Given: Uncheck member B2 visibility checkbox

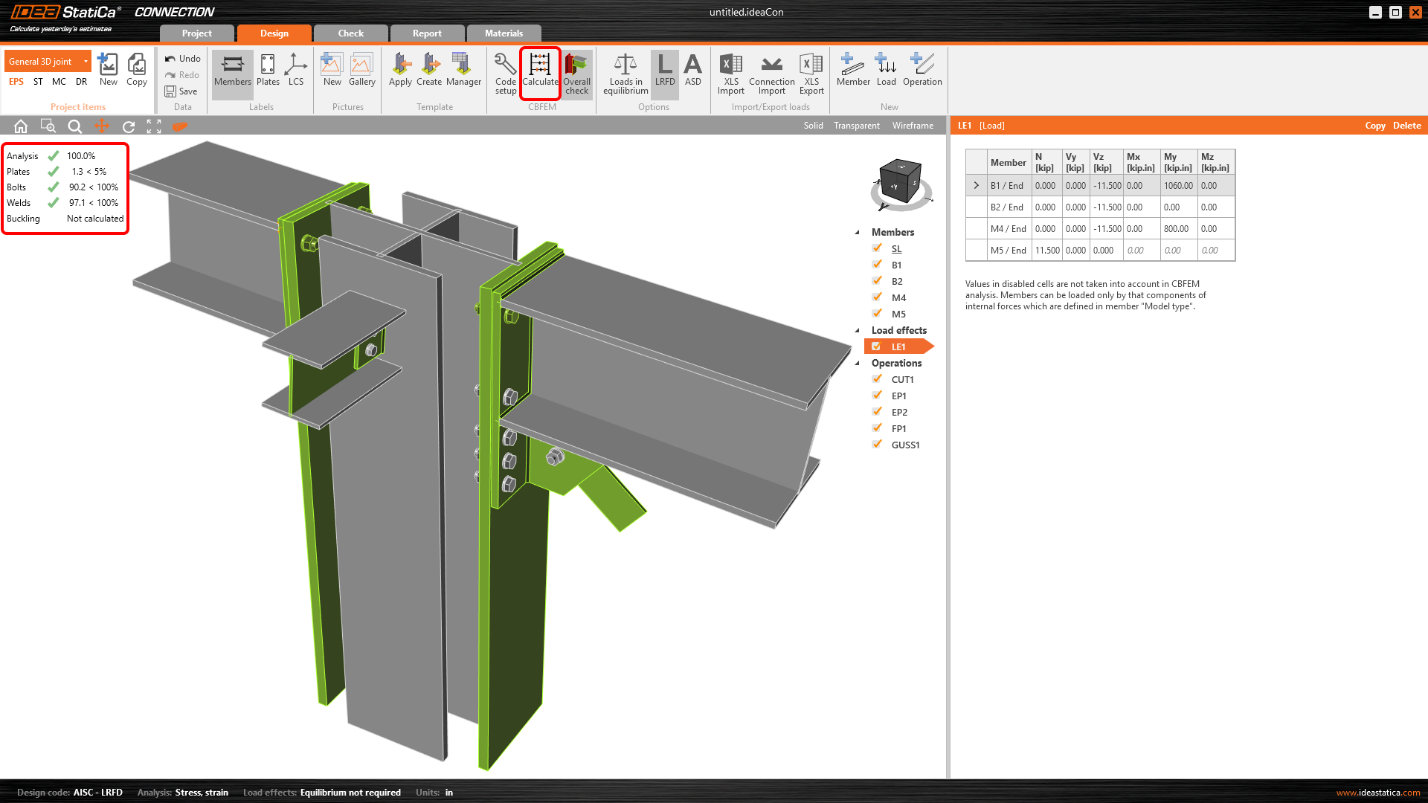Looking at the screenshot, I should [877, 281].
